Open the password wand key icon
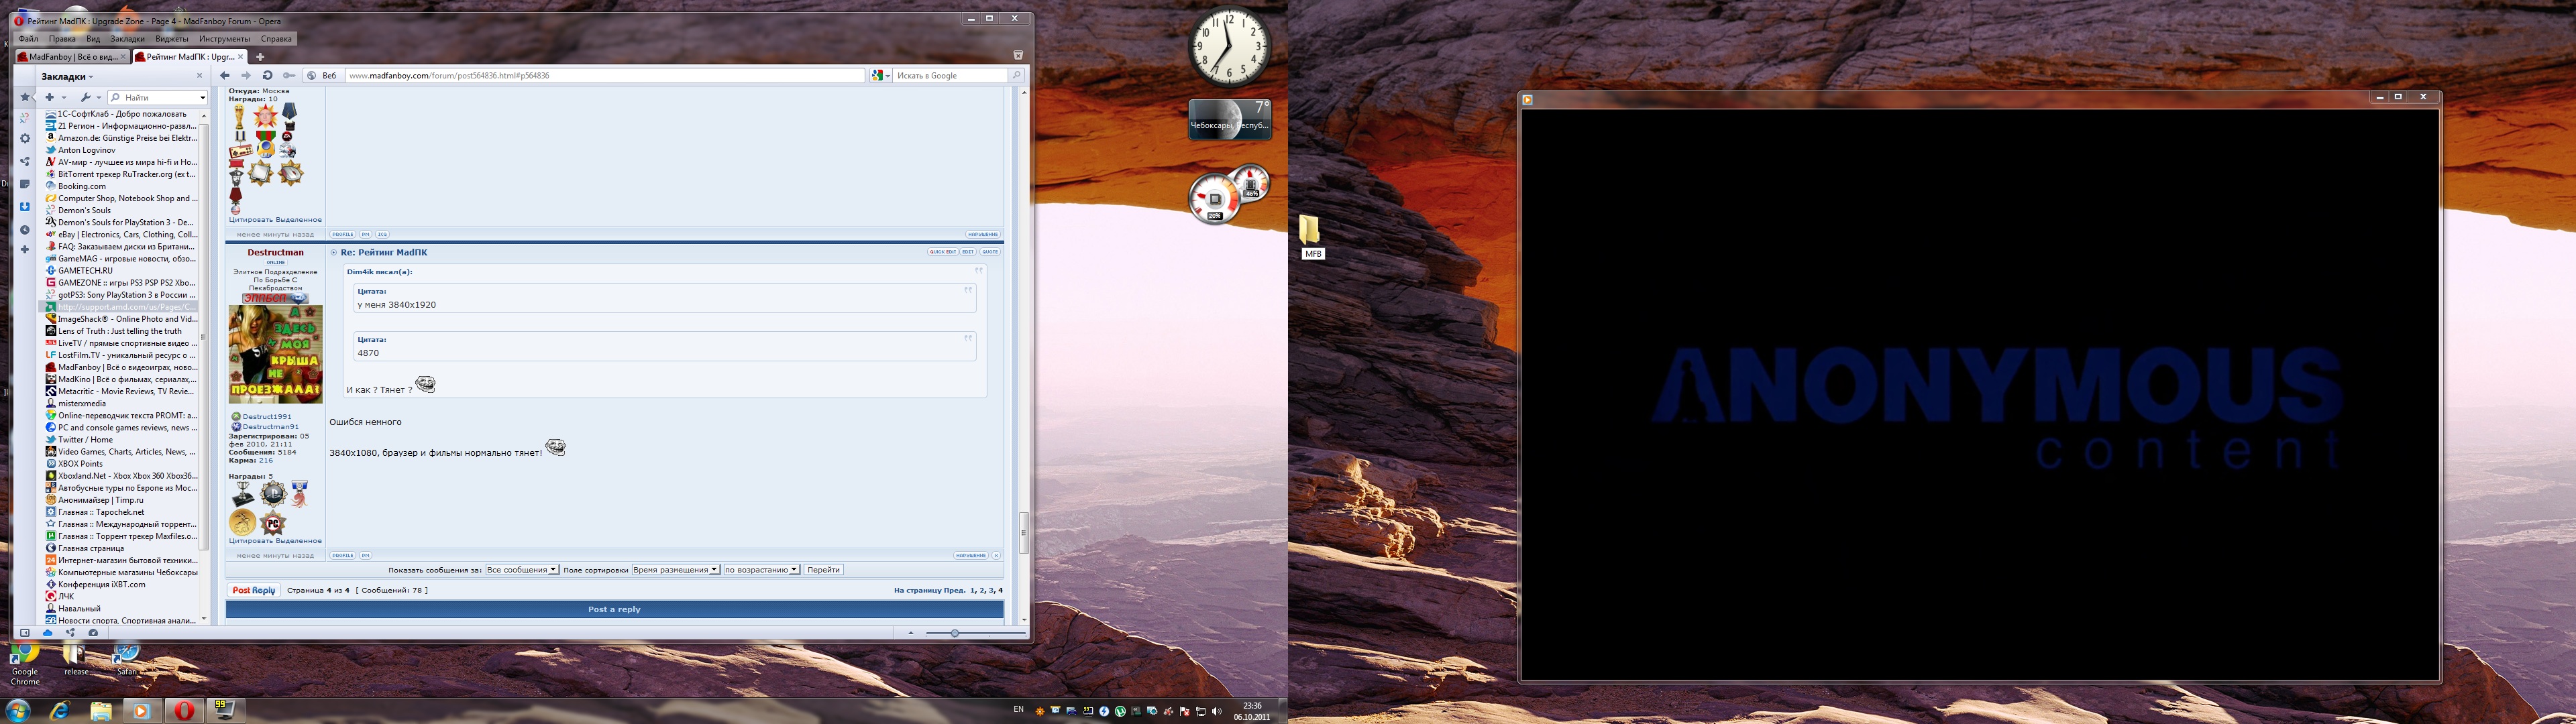 click(x=289, y=76)
